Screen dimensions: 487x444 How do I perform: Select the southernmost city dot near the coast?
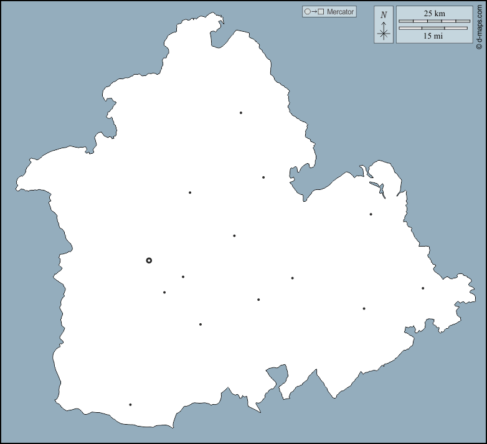click(x=130, y=405)
